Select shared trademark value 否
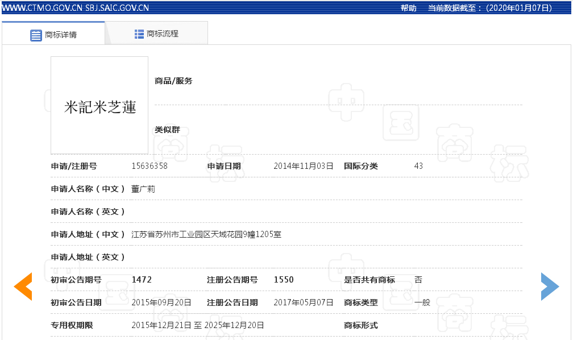Screen dimensions: 573x340 point(418,280)
